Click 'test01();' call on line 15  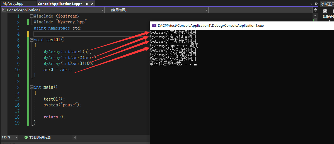pyautogui.click(x=54, y=99)
